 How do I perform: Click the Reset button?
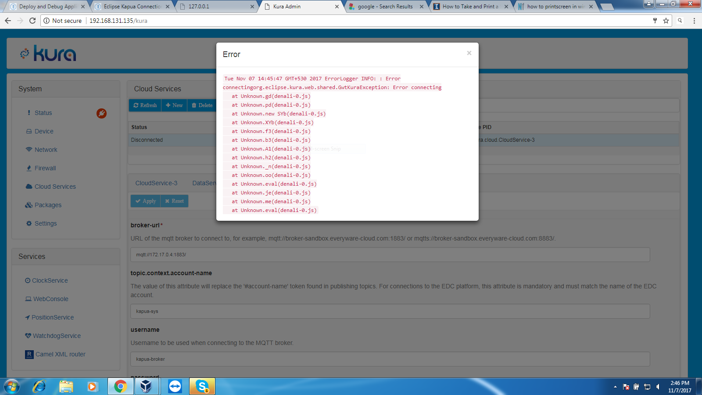pyautogui.click(x=174, y=201)
